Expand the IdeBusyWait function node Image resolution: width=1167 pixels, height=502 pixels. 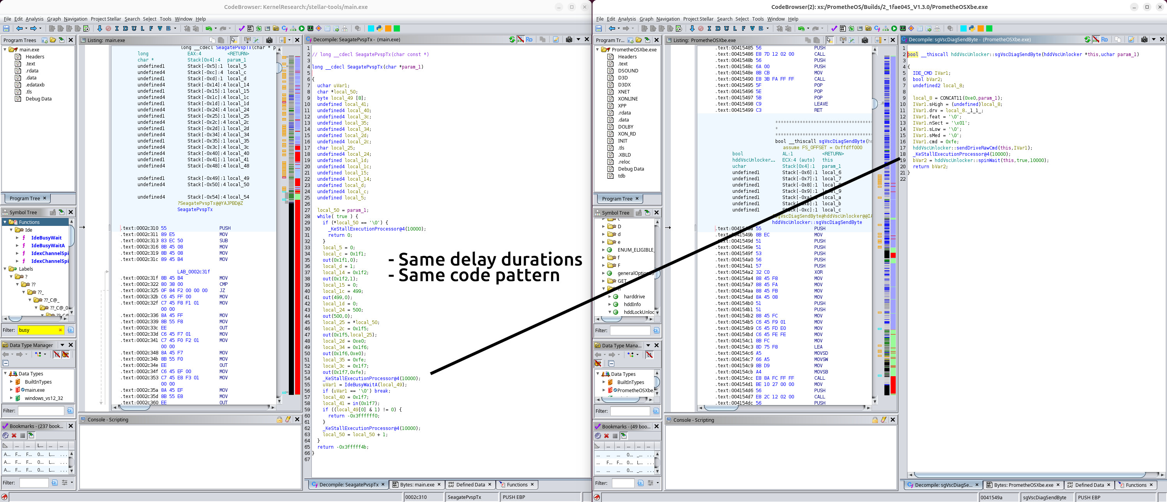click(17, 238)
